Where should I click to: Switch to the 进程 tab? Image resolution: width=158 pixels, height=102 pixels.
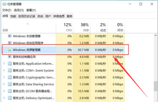coord(5,16)
